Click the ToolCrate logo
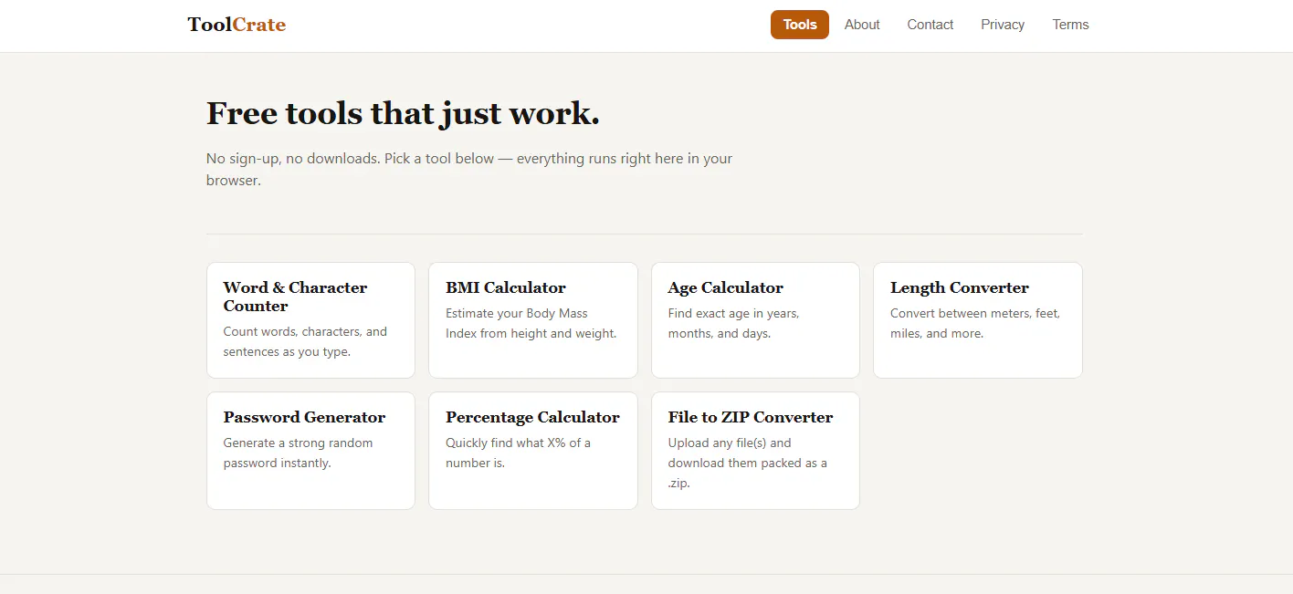 tap(237, 25)
